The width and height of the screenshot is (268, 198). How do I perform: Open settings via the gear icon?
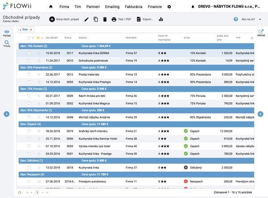[169, 7]
